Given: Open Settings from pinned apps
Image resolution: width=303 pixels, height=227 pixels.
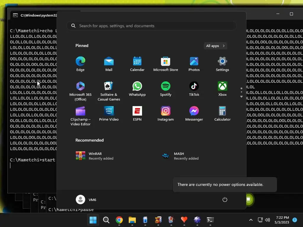Looking at the screenshot, I should pyautogui.click(x=223, y=64).
